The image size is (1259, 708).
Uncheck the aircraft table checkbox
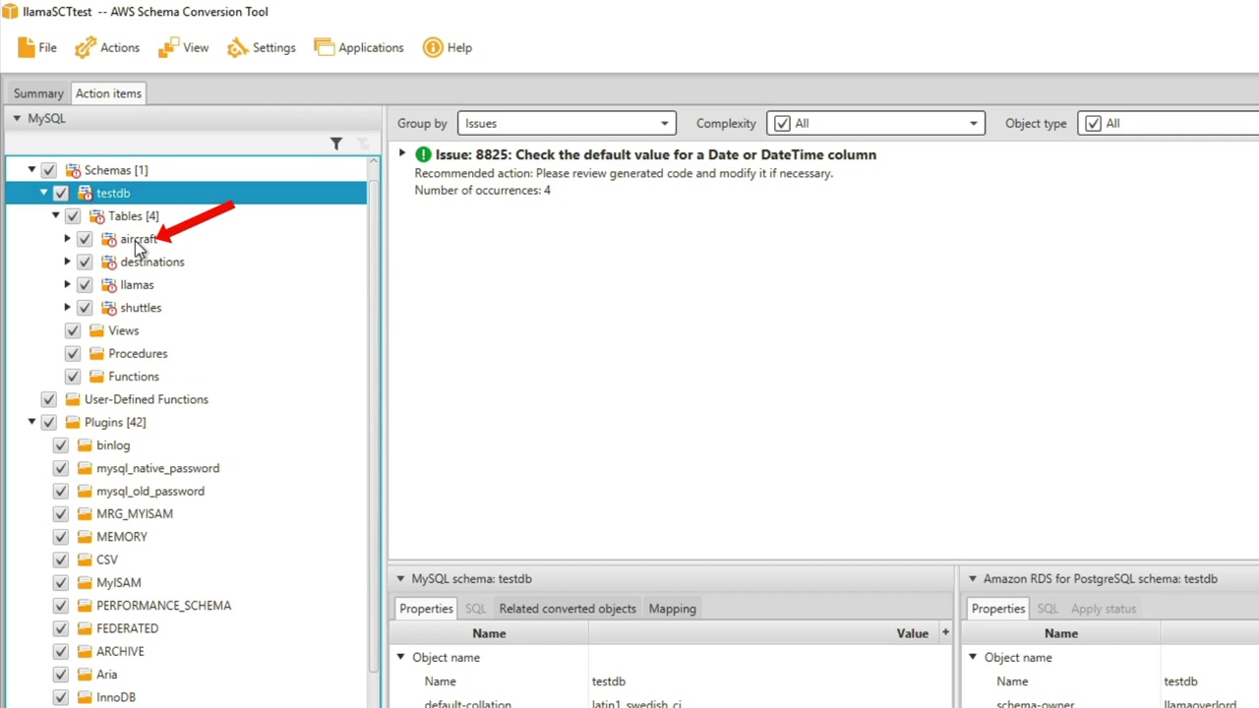point(85,239)
